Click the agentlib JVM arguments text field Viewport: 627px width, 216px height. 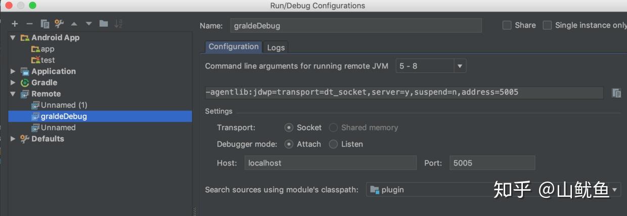(404, 92)
